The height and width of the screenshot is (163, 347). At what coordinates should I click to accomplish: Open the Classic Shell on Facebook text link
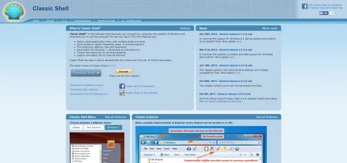[140, 86]
